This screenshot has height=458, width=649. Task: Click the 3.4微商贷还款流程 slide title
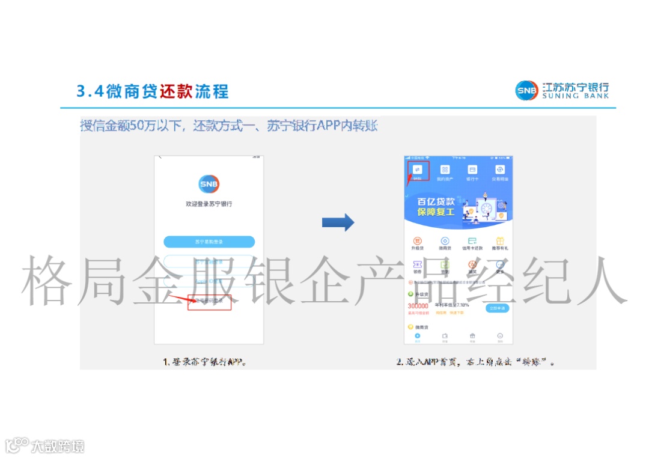point(152,91)
